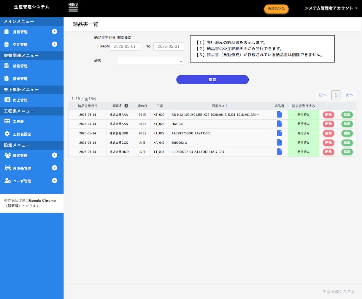The width and height of the screenshot is (362, 299).
Task: Click the 5999992-3 drawing cell
Action: (x=220, y=143)
